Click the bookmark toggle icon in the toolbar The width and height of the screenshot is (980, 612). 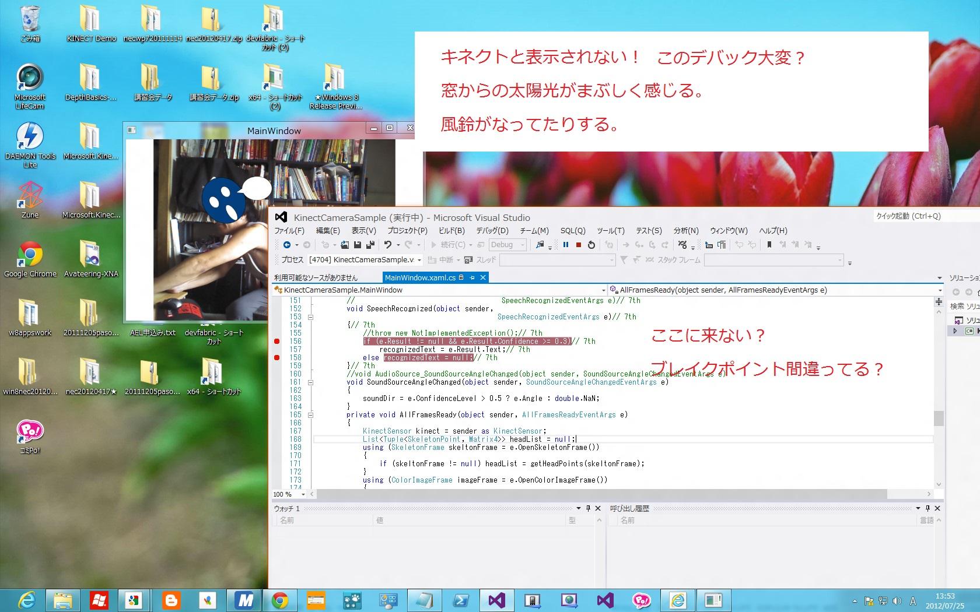[x=769, y=245]
